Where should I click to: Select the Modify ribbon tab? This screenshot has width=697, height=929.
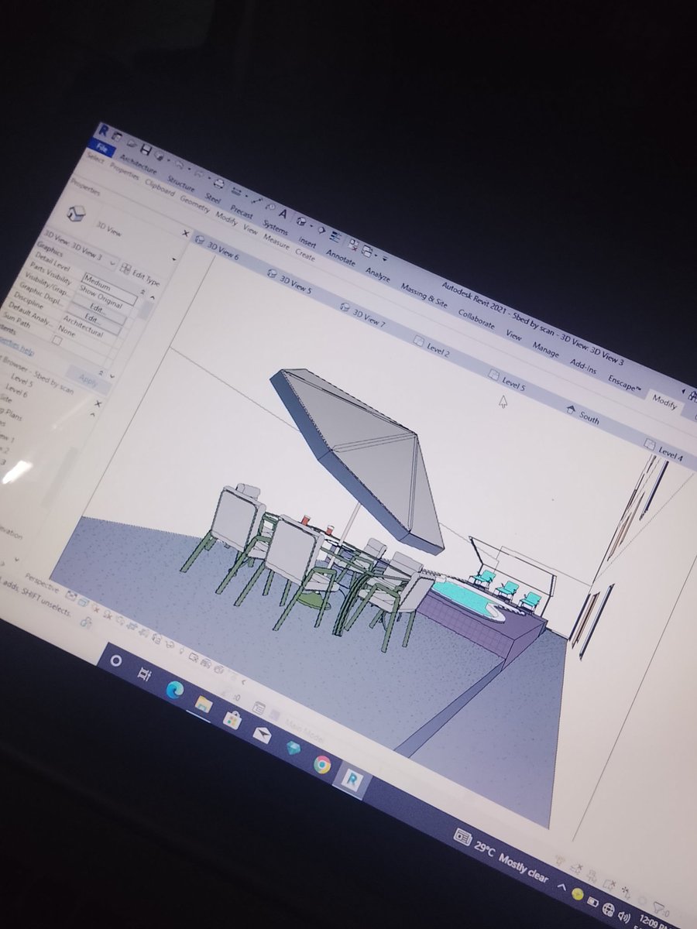tap(664, 404)
